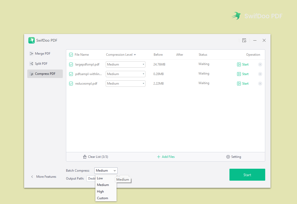Viewport: 297px width, 204px height.
Task: Toggle the Batch Compress Medium combo box
Action: point(106,171)
